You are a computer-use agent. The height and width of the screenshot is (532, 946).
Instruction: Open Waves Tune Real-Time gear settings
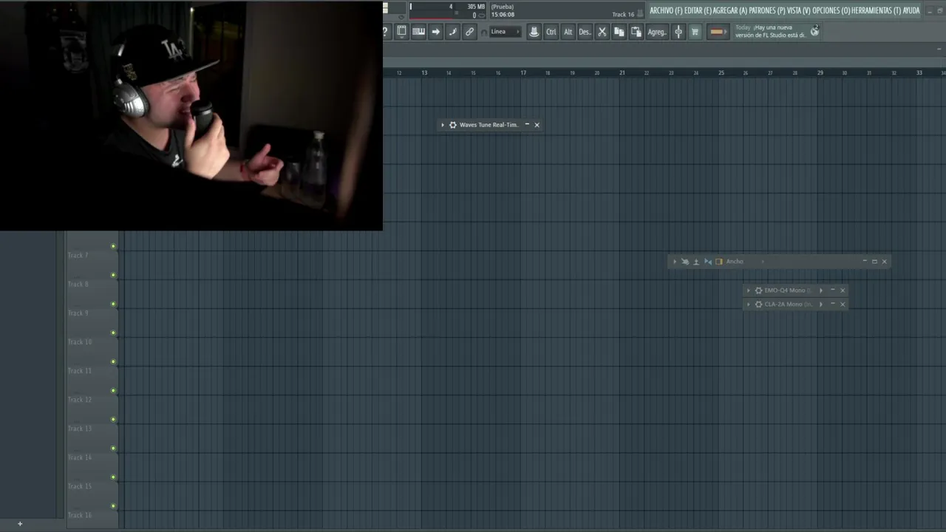[453, 125]
